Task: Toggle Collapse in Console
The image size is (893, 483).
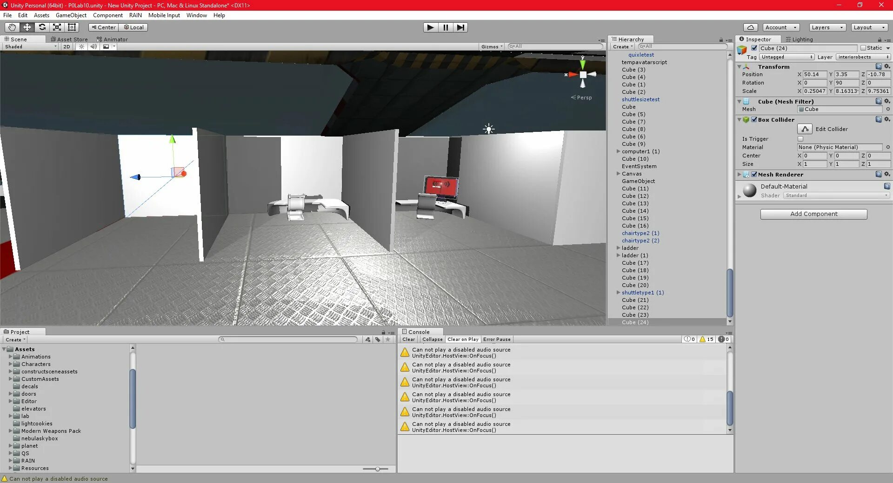Action: click(433, 339)
